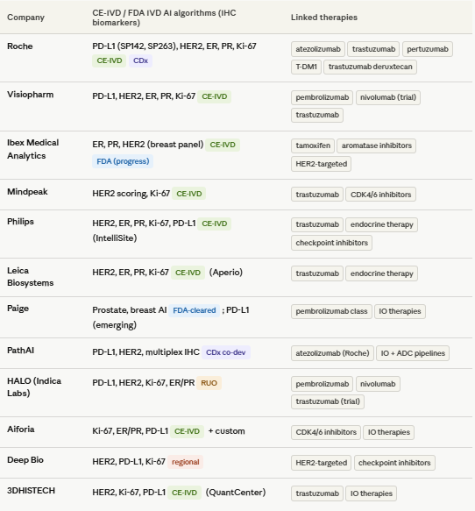Click trastuzumab tag in Visiopharm row

317,115
